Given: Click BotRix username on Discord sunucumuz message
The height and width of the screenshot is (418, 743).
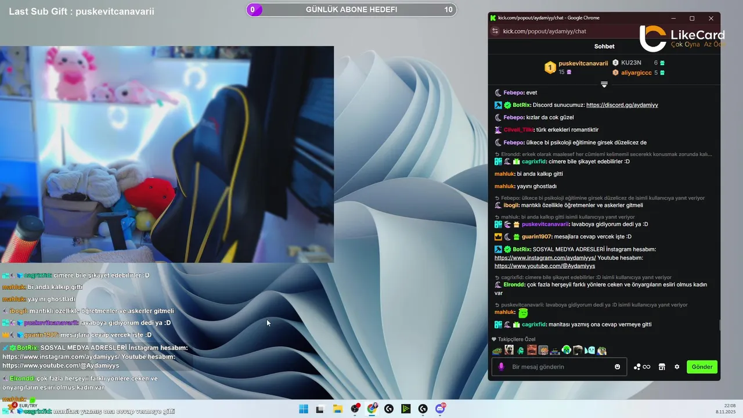Looking at the screenshot, I should coord(521,105).
